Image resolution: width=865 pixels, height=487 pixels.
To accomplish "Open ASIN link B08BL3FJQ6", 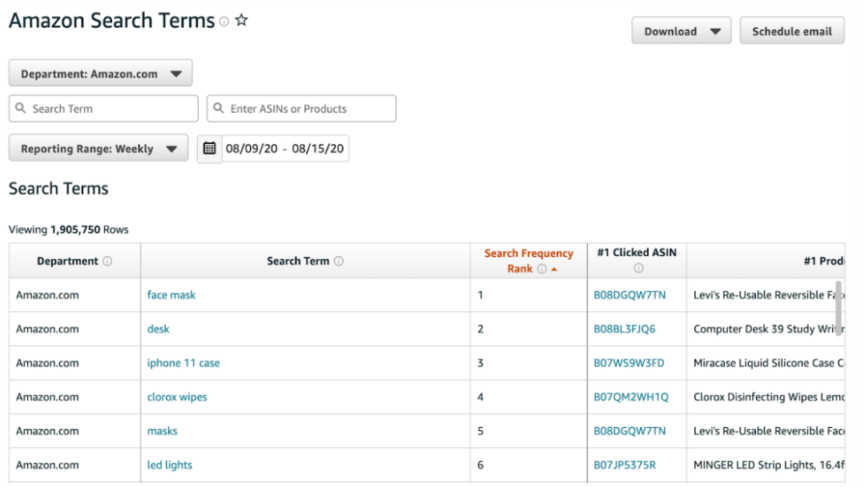I will (x=625, y=329).
